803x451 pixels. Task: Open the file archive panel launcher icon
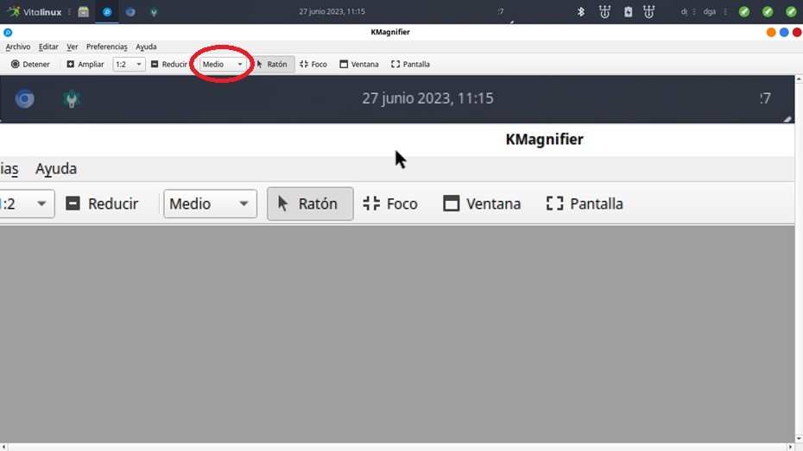[x=84, y=12]
